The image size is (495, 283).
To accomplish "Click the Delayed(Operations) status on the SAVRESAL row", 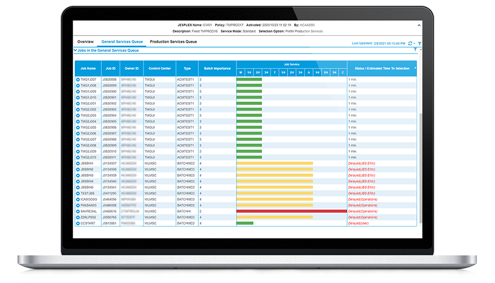I will pos(363,211).
